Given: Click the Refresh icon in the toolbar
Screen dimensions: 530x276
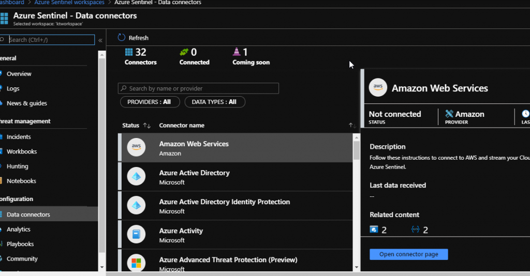Looking at the screenshot, I should pyautogui.click(x=122, y=38).
